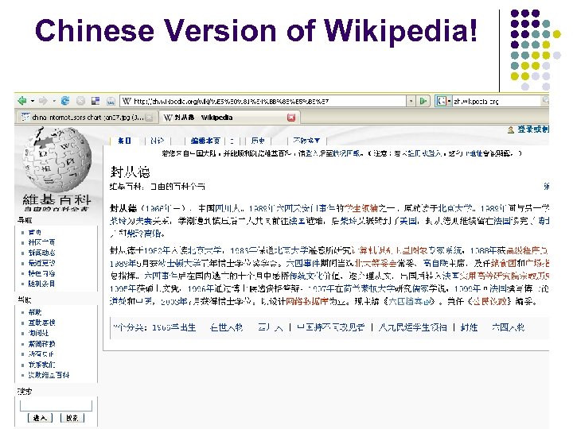Close the Wikipedia tab with red X
This screenshot has height=429, width=573.
click(291, 118)
